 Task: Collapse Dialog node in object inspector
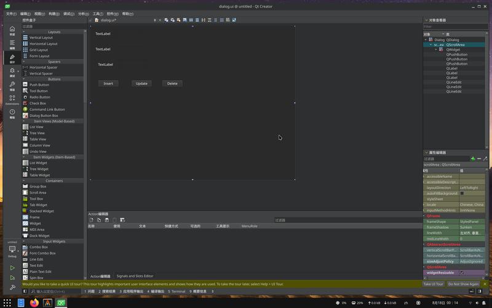click(426, 40)
